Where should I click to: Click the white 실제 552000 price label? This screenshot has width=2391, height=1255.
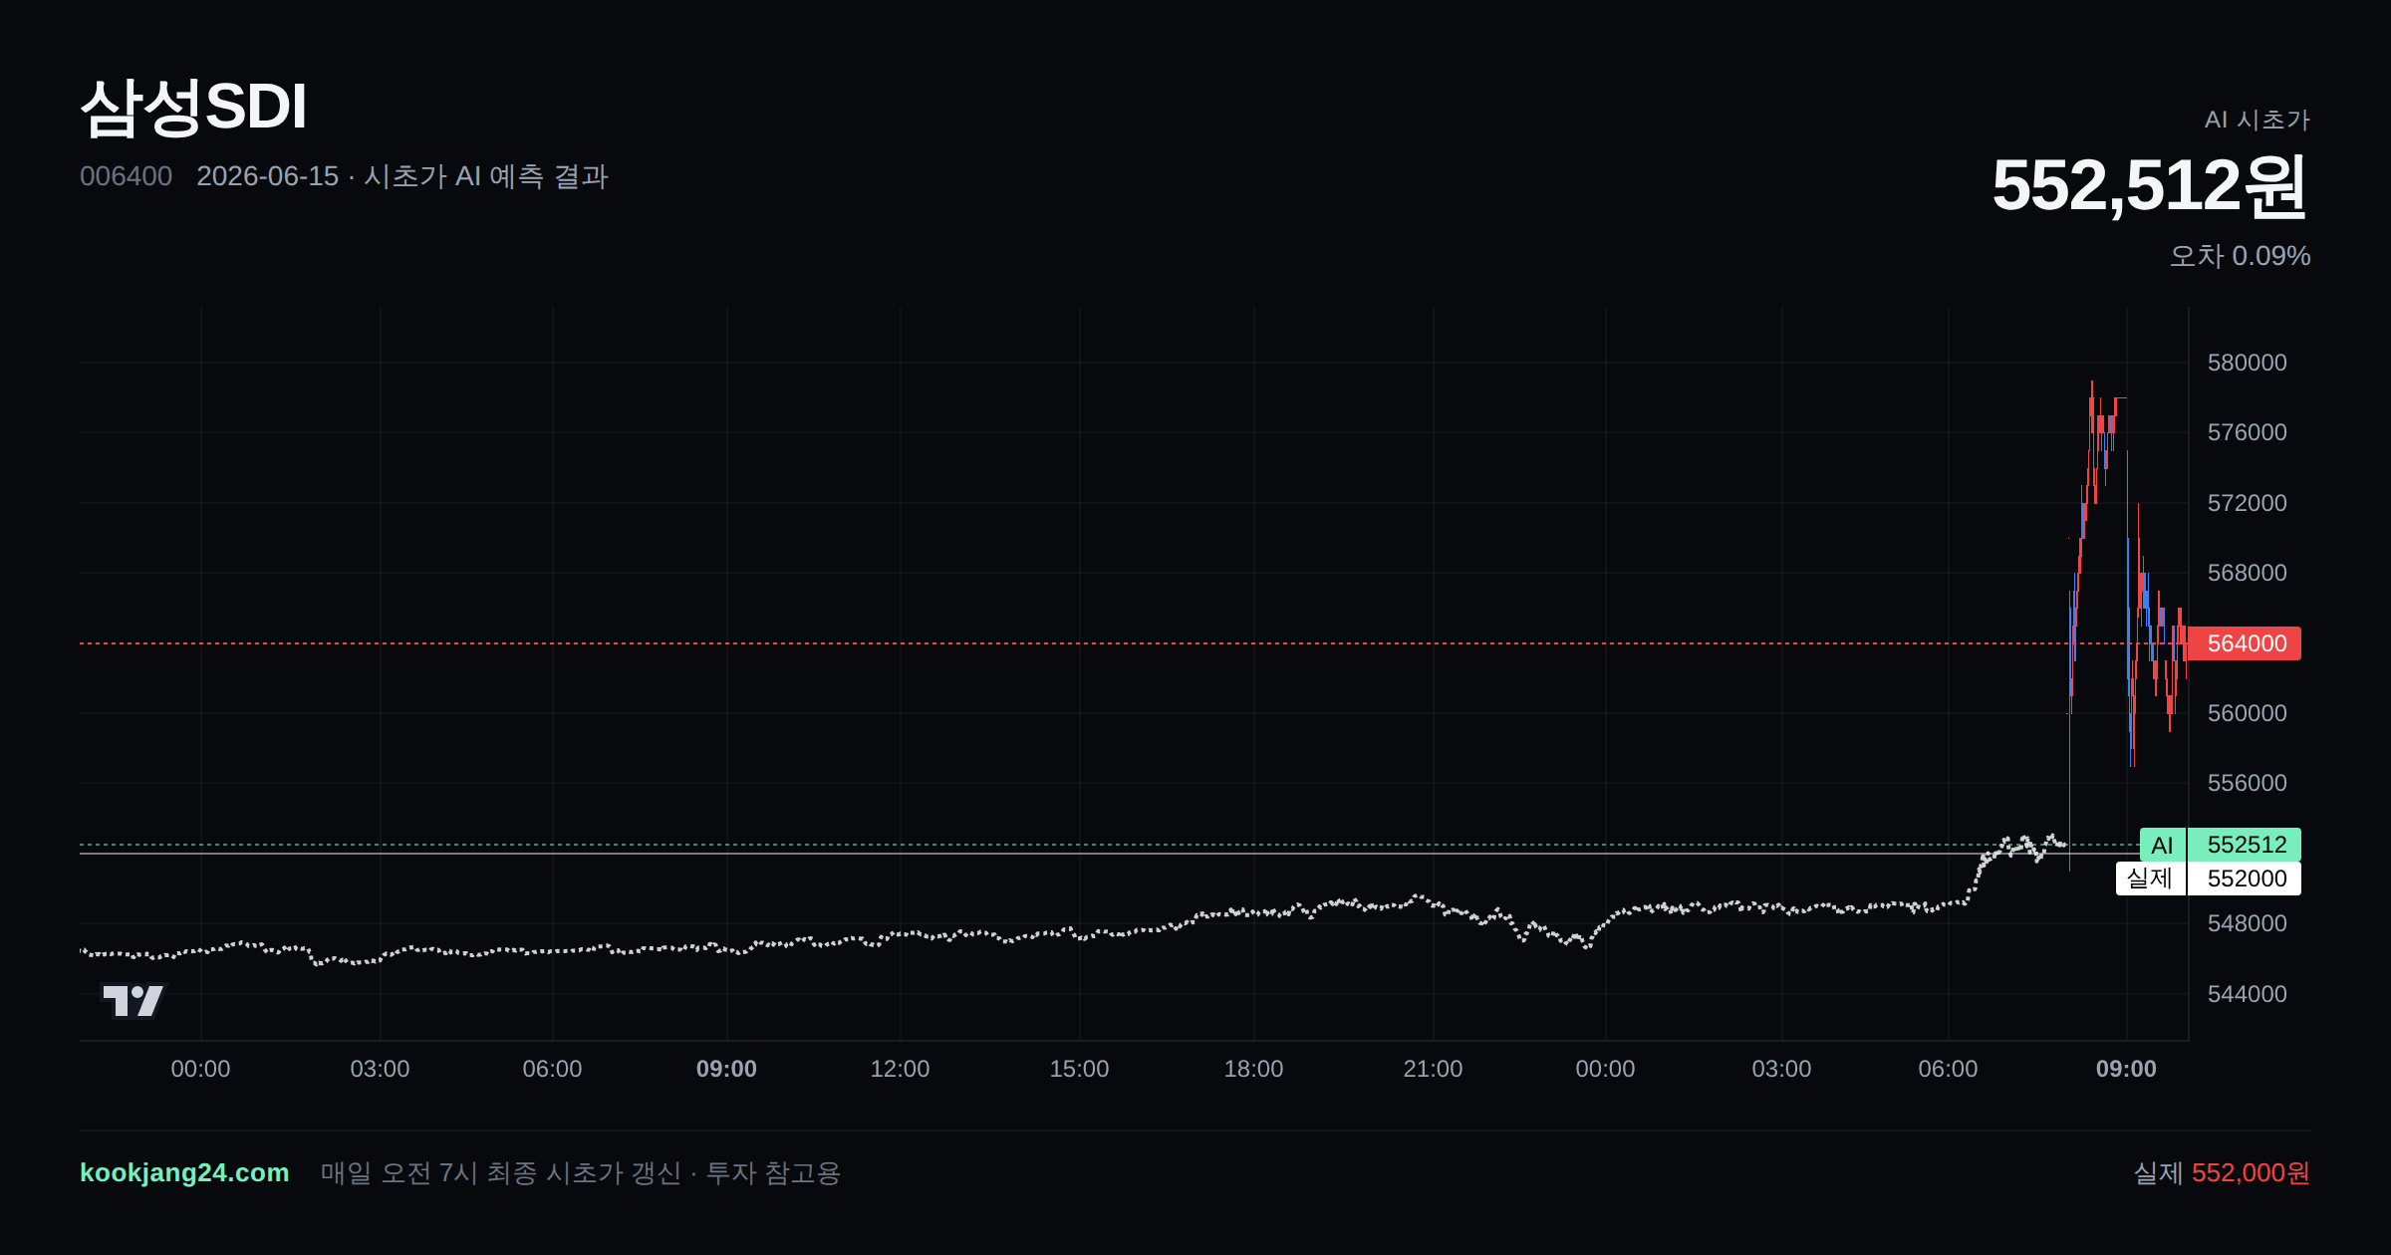click(x=2209, y=878)
